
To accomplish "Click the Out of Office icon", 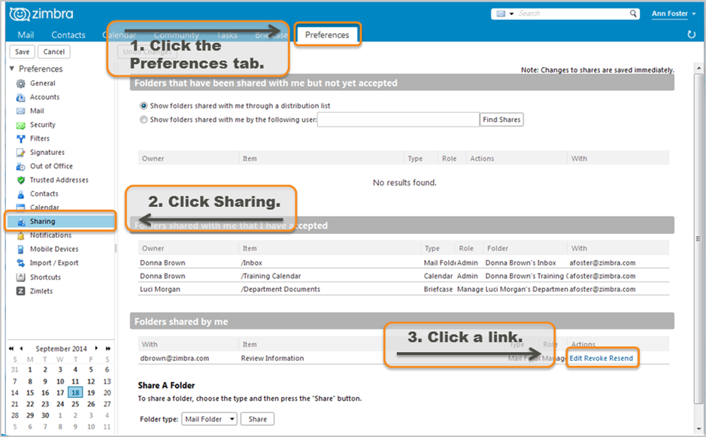I will click(21, 166).
